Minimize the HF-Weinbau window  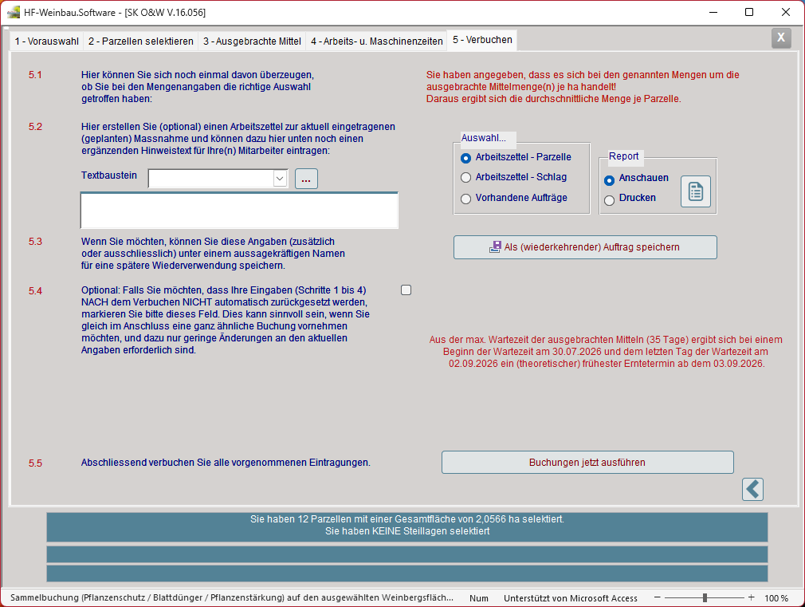click(x=713, y=12)
